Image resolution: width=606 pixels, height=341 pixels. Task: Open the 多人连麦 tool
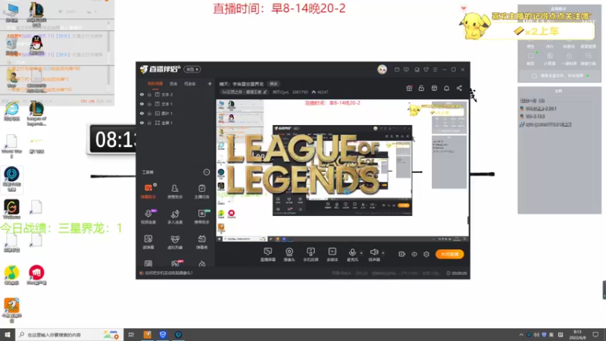click(175, 217)
